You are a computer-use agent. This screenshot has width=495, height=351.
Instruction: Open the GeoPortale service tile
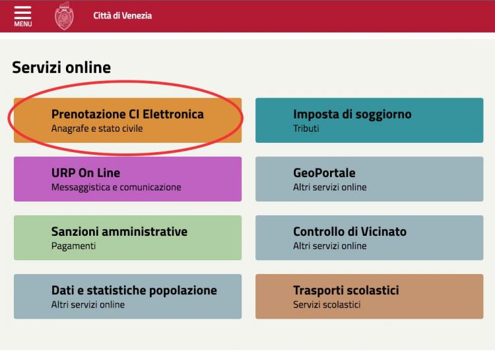(370, 179)
